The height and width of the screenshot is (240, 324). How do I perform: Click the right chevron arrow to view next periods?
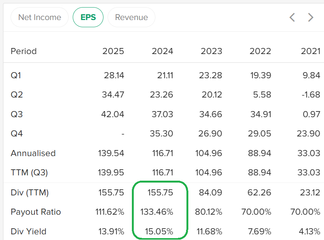(311, 17)
